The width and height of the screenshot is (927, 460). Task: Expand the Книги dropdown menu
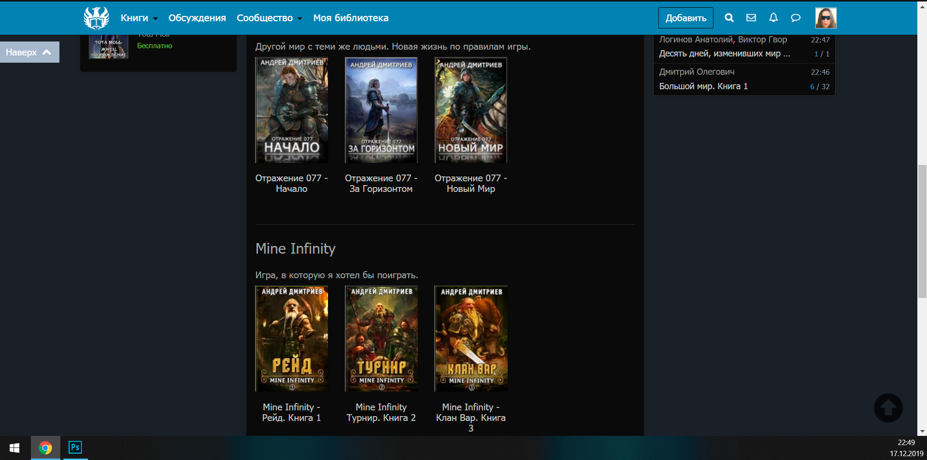pos(139,18)
